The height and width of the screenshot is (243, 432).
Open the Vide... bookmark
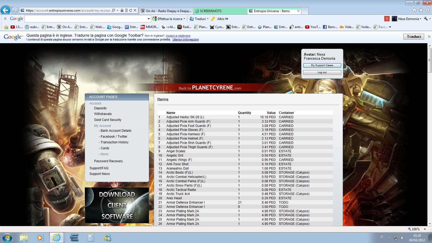click(x=347, y=27)
